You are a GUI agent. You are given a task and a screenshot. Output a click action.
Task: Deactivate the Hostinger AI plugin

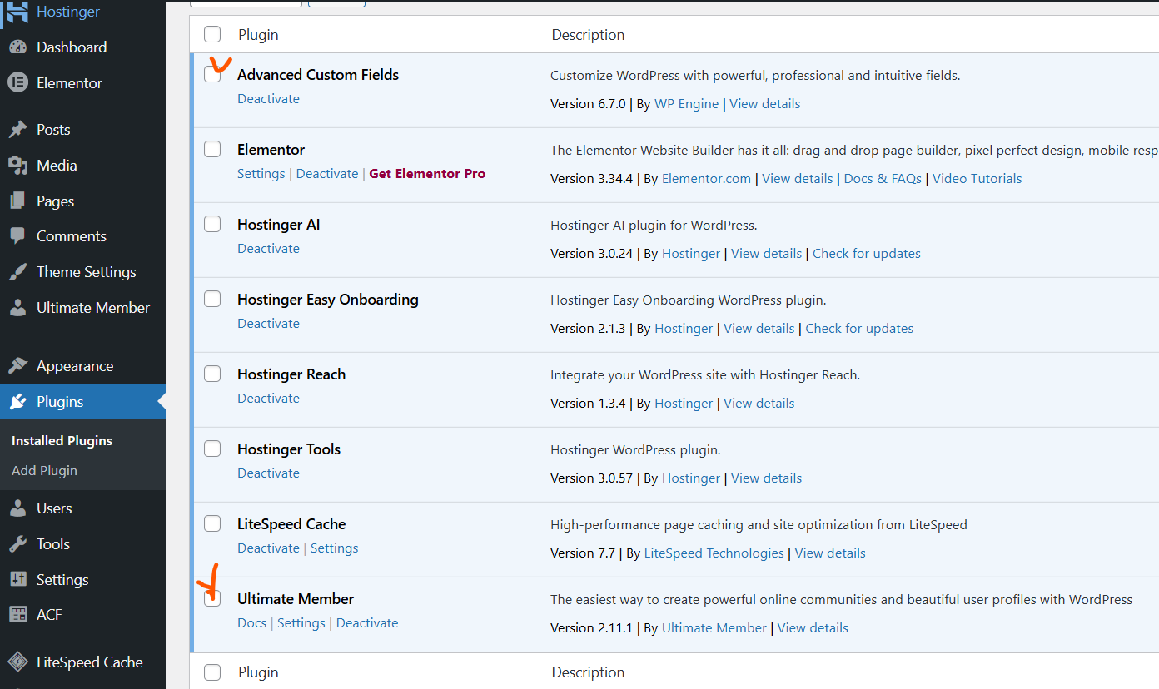point(268,249)
